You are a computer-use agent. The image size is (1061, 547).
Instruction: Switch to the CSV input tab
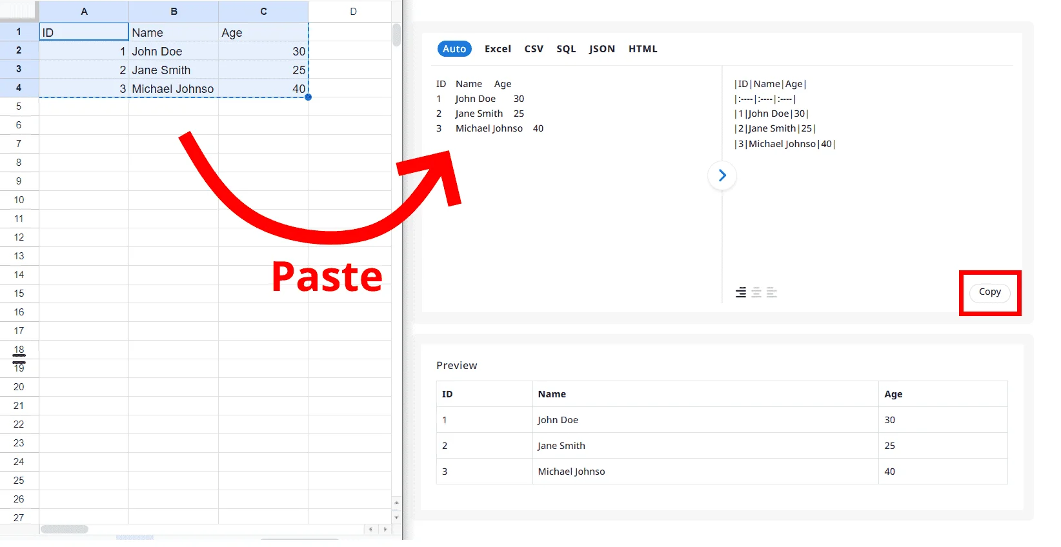pyautogui.click(x=534, y=49)
